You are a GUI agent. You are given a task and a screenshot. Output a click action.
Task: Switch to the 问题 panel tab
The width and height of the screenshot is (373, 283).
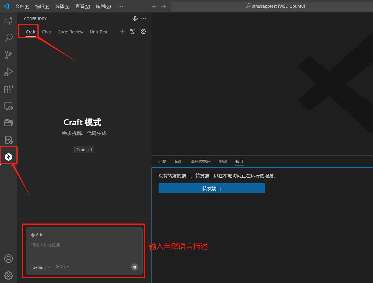pos(163,161)
